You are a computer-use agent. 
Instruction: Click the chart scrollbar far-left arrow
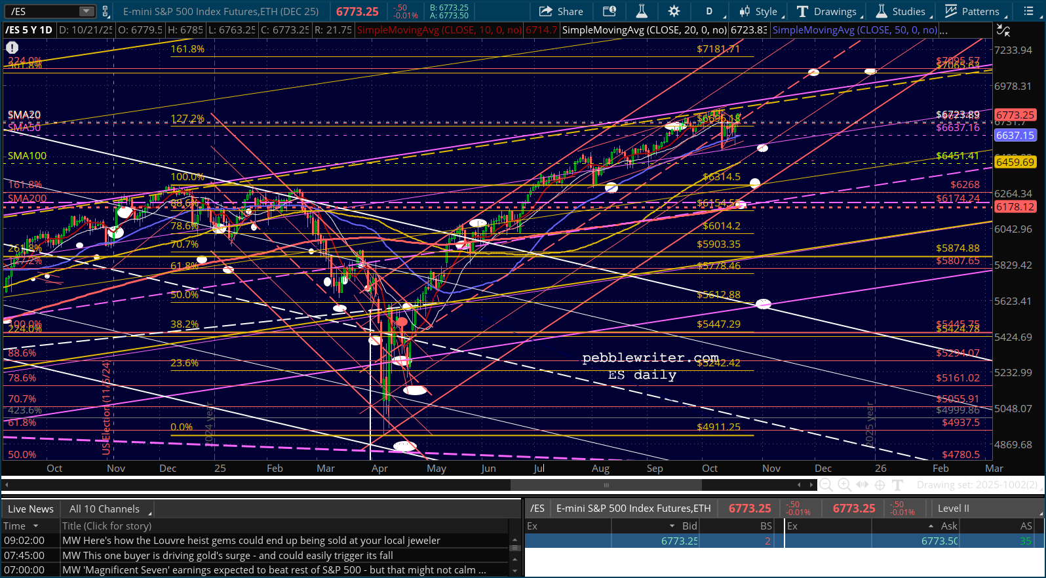click(x=7, y=485)
